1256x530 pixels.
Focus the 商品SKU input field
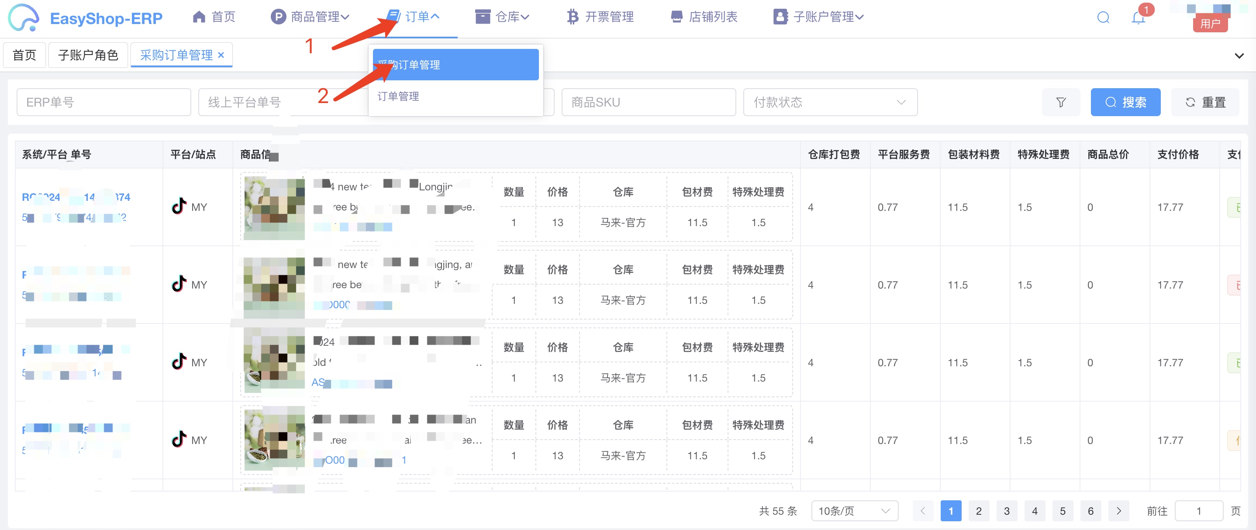[649, 102]
